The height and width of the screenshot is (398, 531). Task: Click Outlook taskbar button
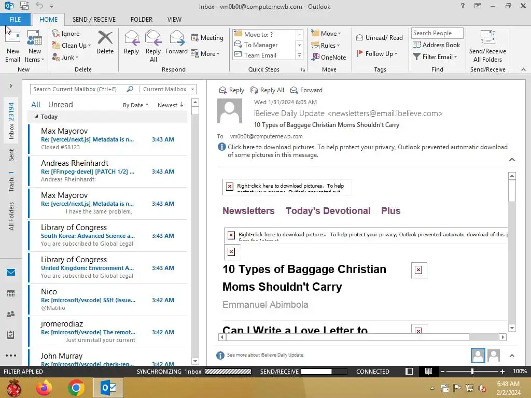108,388
